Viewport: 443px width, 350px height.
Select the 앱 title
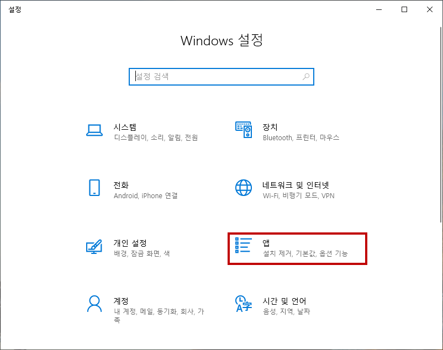click(266, 243)
